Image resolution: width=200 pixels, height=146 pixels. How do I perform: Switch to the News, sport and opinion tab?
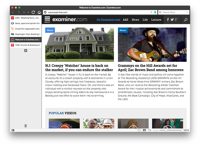pos(26,23)
